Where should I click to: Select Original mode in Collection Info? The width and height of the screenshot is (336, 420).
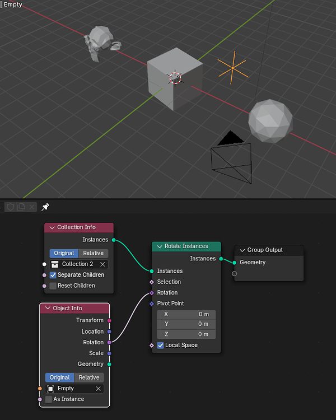click(64, 253)
